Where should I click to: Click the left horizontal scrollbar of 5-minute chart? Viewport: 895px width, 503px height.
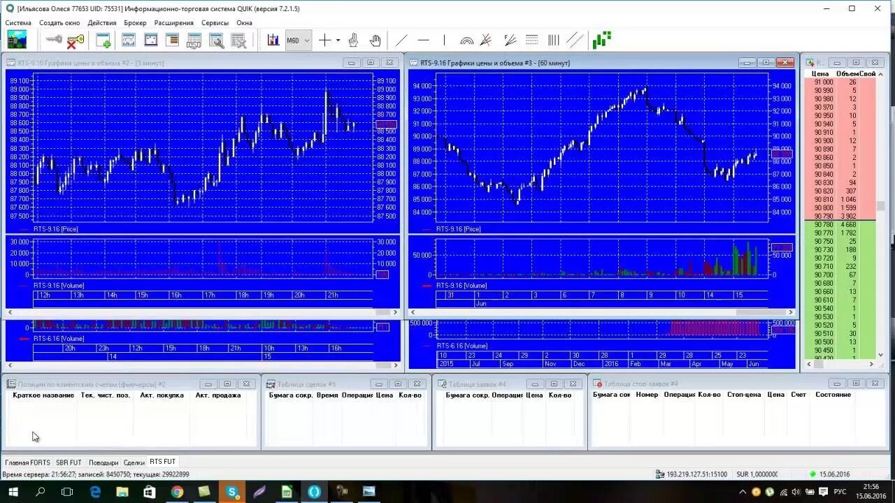click(203, 312)
